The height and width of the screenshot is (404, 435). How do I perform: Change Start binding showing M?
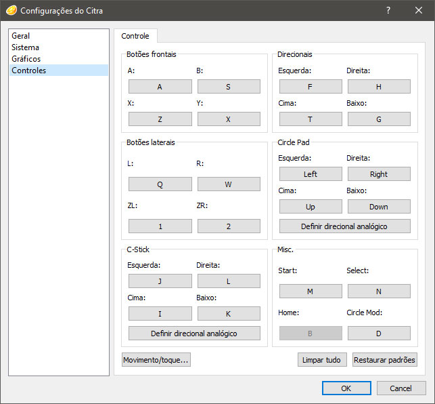tap(311, 291)
